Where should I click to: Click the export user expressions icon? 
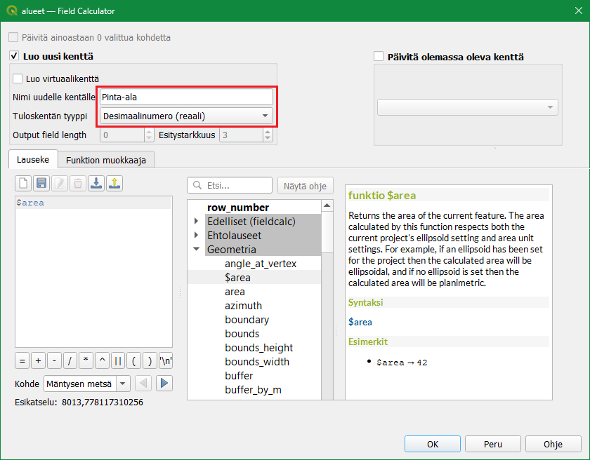(x=114, y=184)
